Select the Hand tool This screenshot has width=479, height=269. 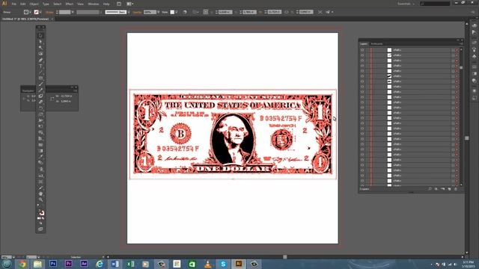point(40,194)
